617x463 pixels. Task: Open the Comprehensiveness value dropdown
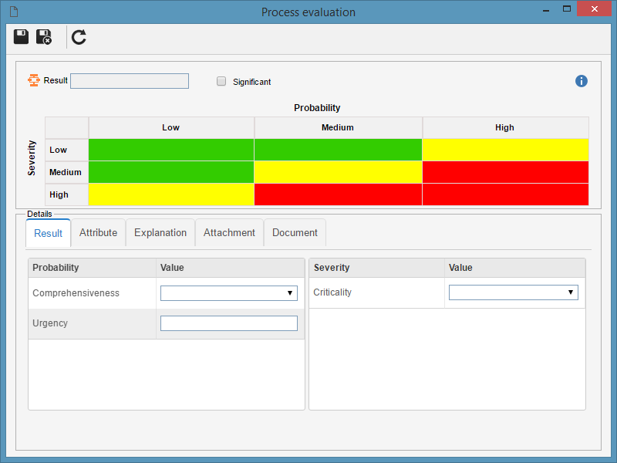tap(229, 293)
